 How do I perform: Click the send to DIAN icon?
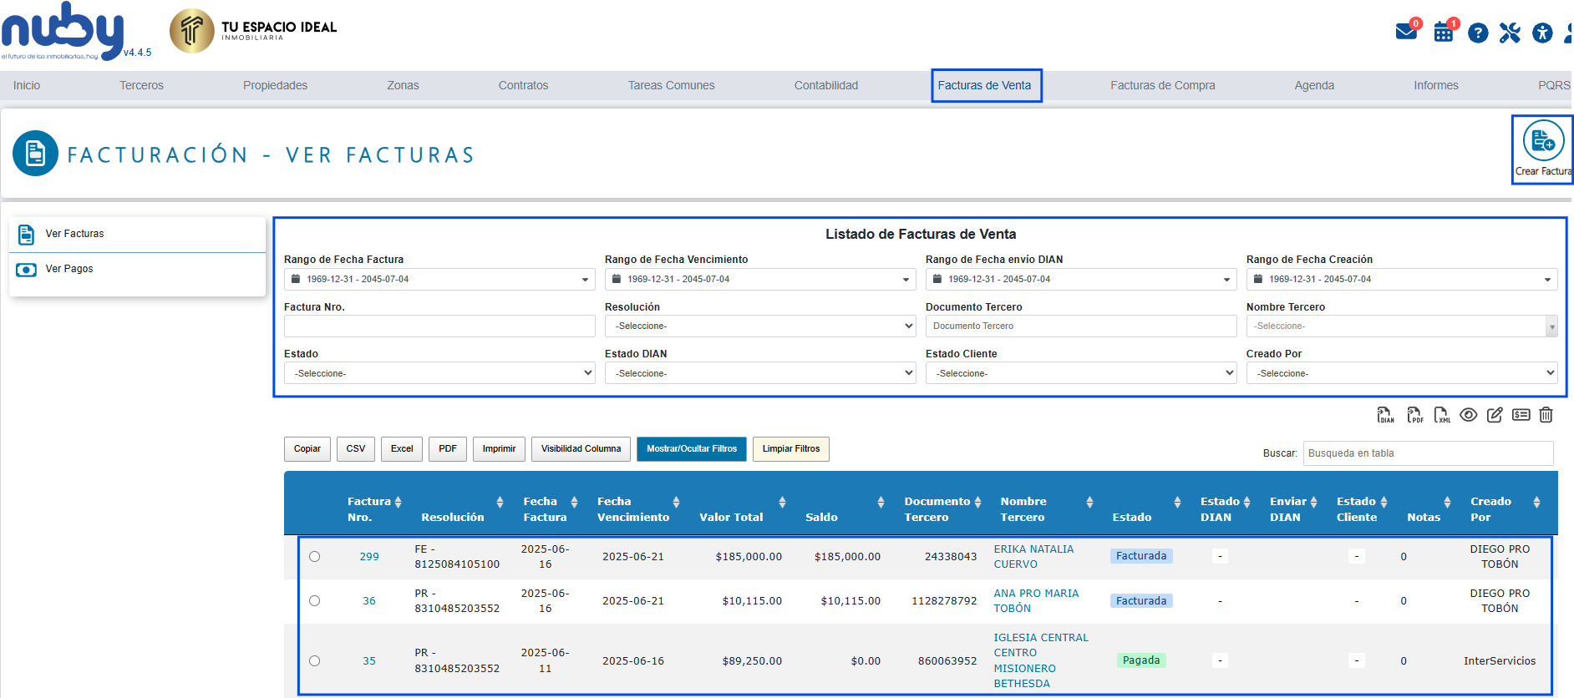[1385, 415]
